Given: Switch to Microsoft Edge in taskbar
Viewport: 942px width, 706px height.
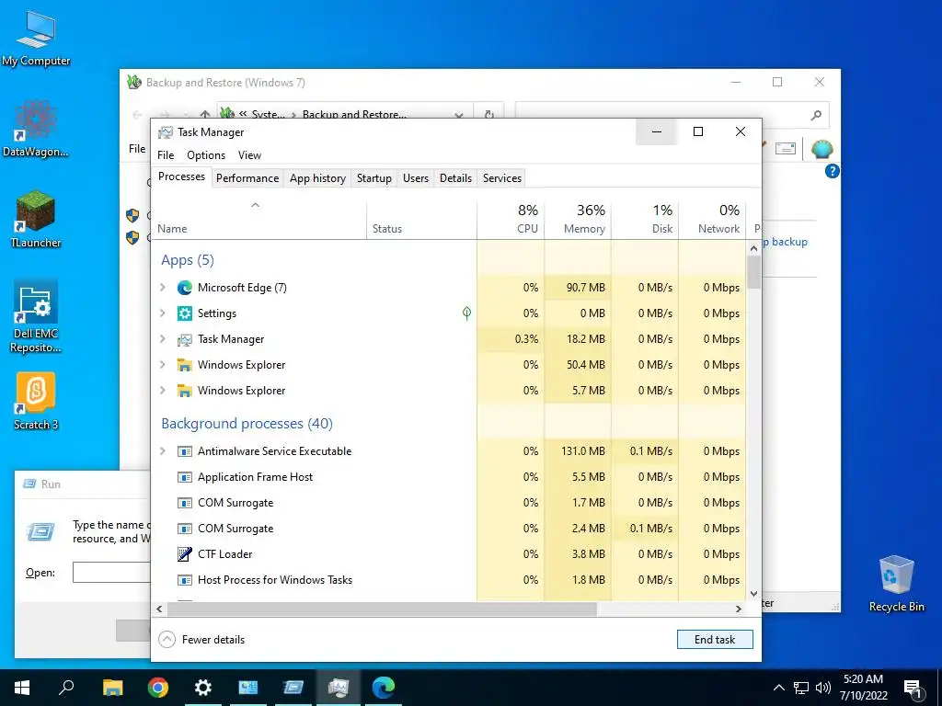Looking at the screenshot, I should click(384, 688).
